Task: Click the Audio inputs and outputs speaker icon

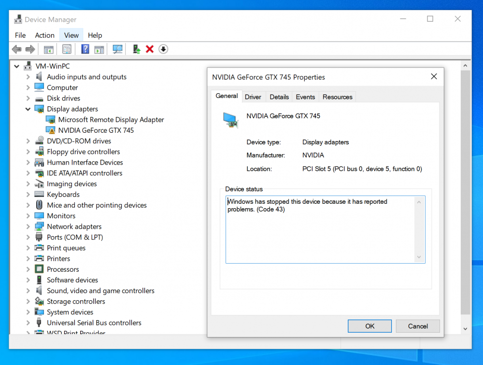Action: [x=39, y=77]
